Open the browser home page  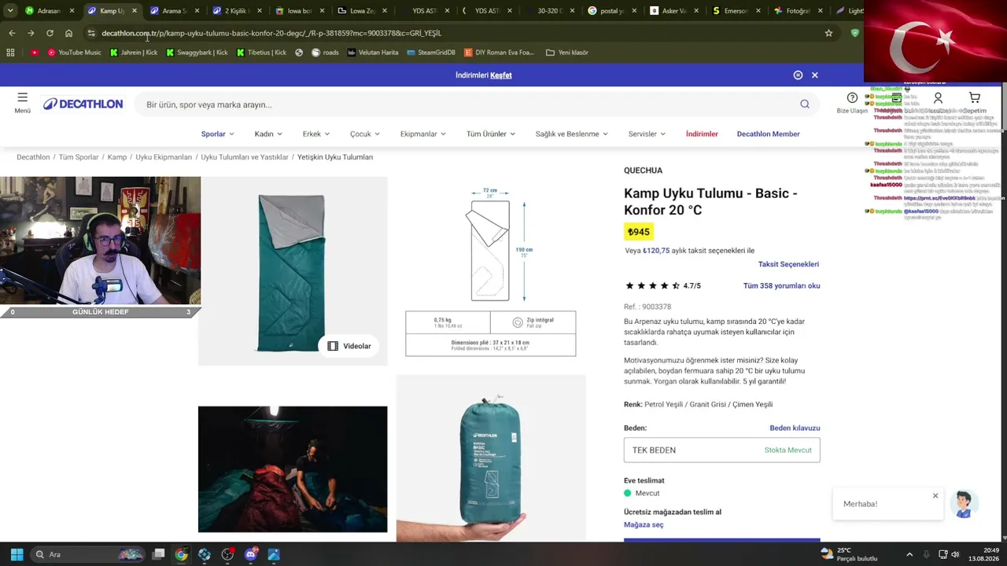(68, 33)
